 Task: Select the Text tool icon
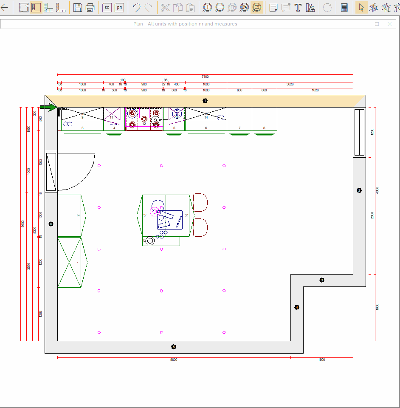[298, 7]
